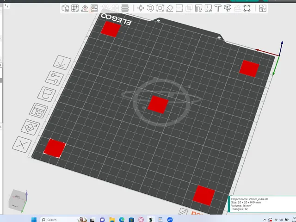The height and width of the screenshot is (222, 296).
Task: Activate the Lay on face tool
Action: [x=170, y=8]
